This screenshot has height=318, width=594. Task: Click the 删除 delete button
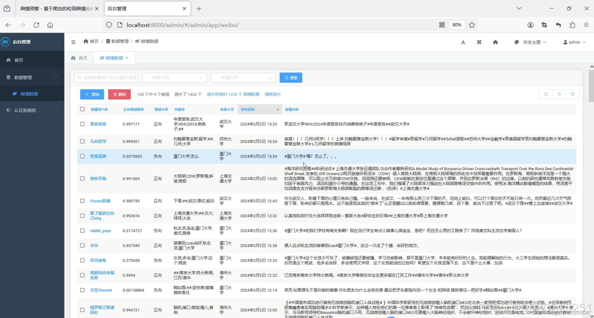point(119,94)
